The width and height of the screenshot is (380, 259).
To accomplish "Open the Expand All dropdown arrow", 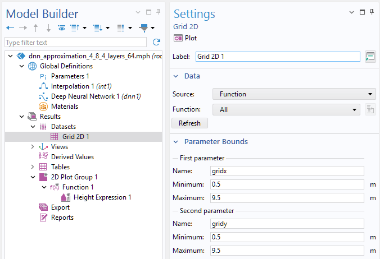I will pyautogui.click(x=107, y=28).
